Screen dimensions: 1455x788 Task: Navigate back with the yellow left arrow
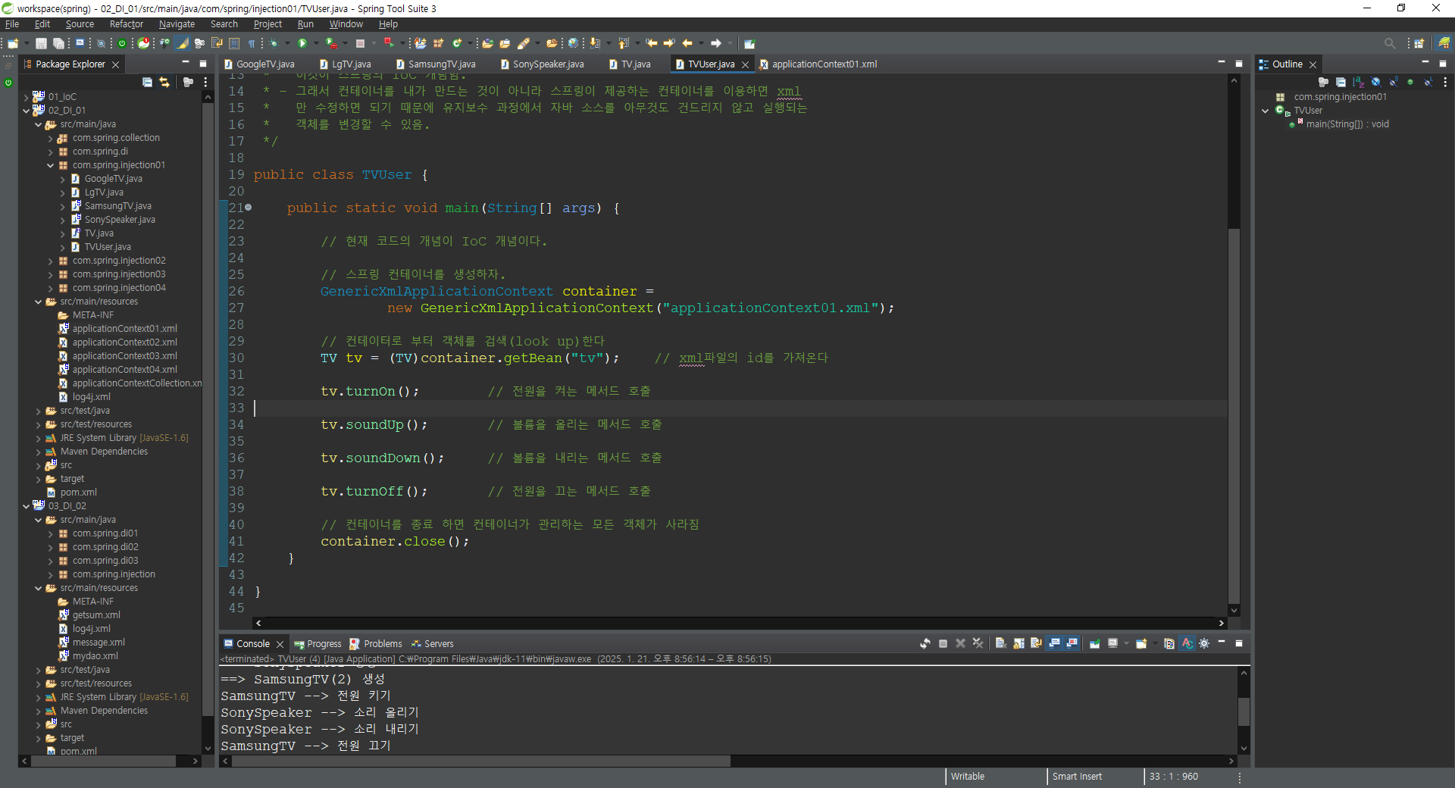point(687,43)
